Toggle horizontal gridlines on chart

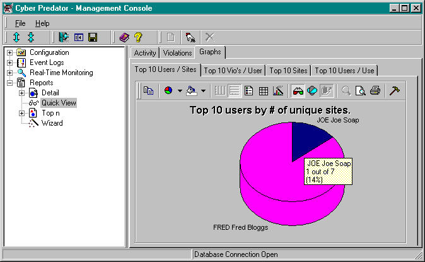tap(235, 91)
